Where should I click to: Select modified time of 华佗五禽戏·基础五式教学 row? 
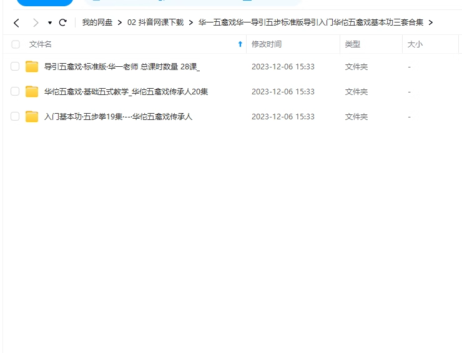283,92
